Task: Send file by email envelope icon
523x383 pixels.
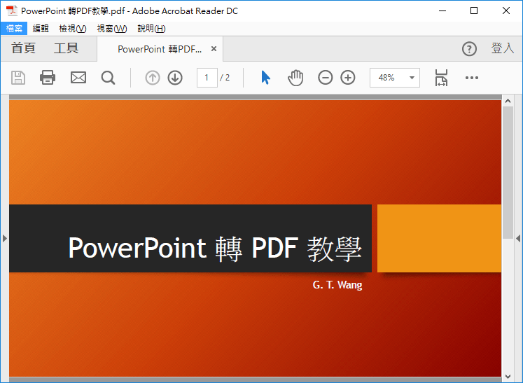Action: coord(78,78)
